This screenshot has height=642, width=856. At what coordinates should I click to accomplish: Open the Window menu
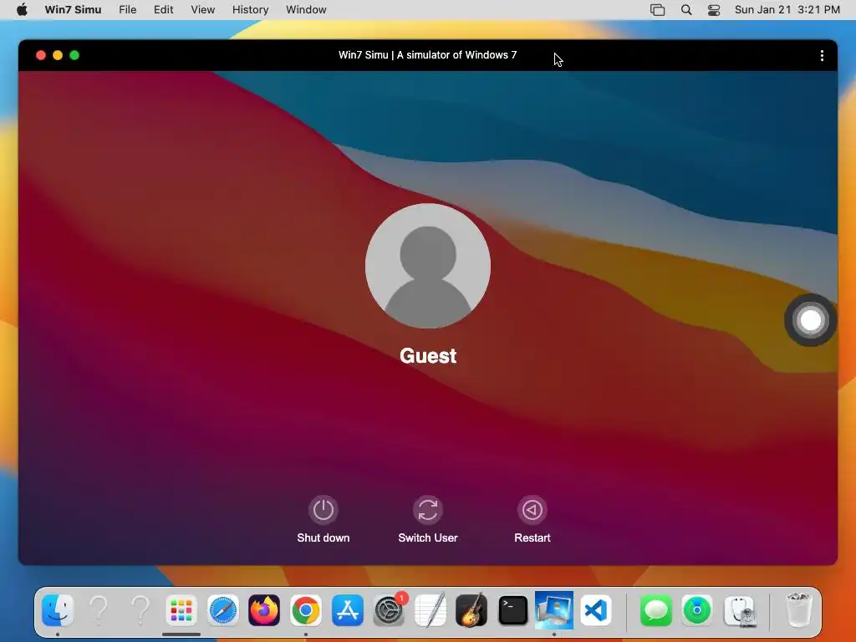point(306,10)
